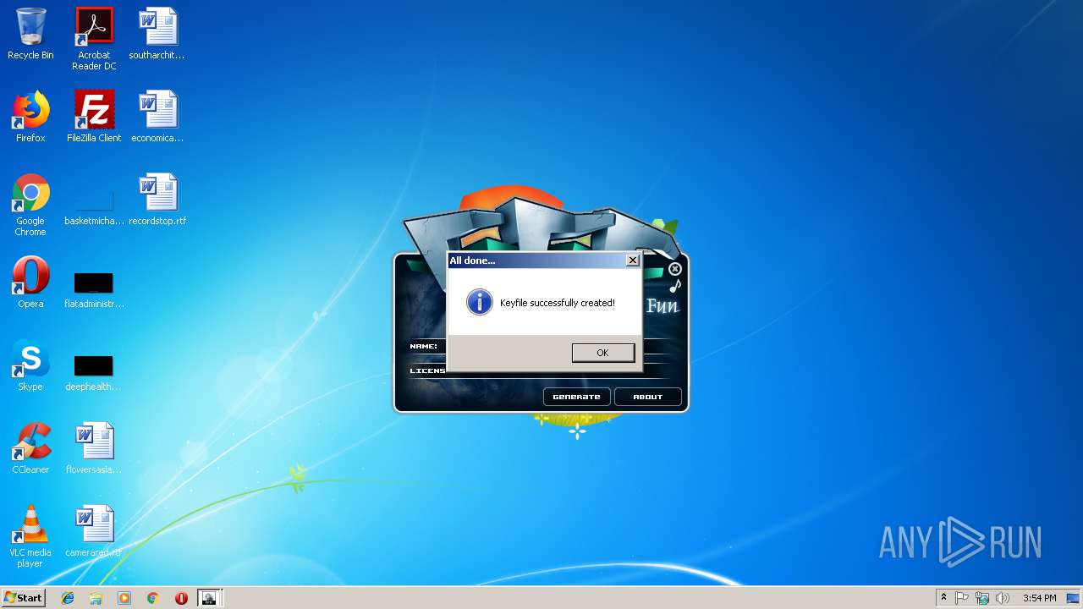Close the All done dialog
The height and width of the screenshot is (609, 1083).
point(632,261)
